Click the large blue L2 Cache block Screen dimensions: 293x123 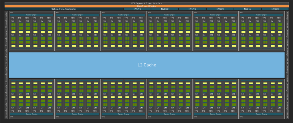point(147,65)
